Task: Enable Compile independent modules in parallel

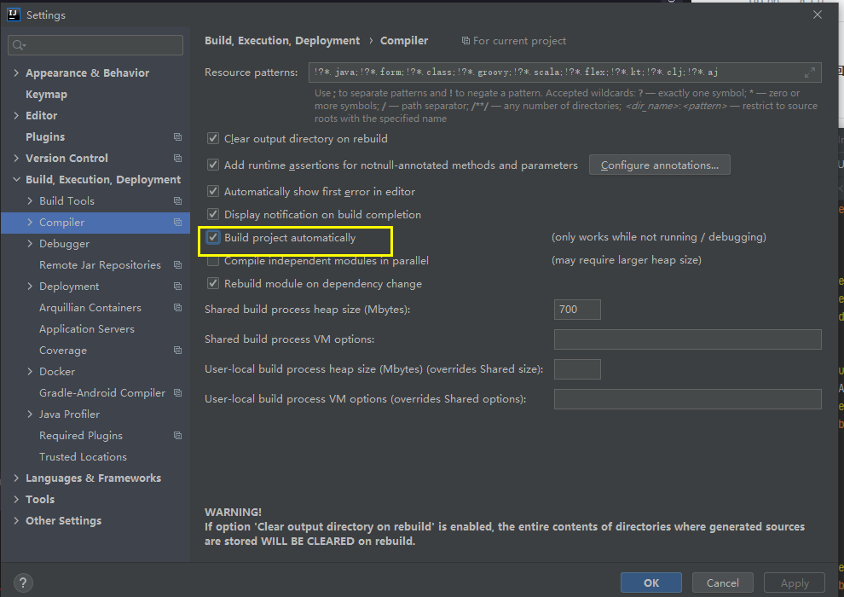Action: tap(213, 261)
